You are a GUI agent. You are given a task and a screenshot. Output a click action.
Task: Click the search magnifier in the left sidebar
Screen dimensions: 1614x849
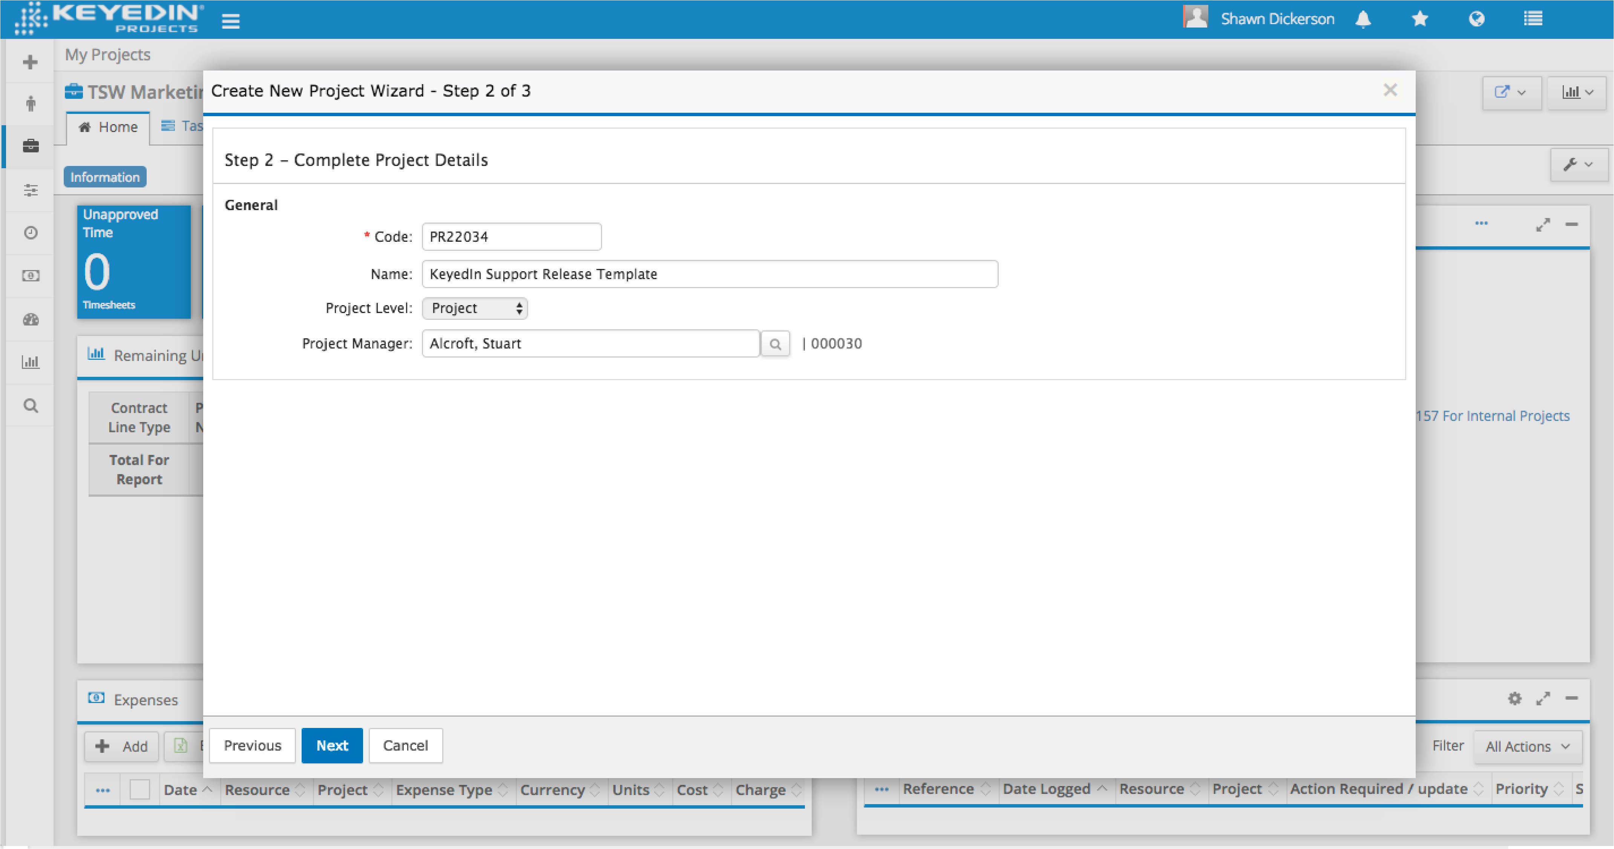click(x=30, y=406)
